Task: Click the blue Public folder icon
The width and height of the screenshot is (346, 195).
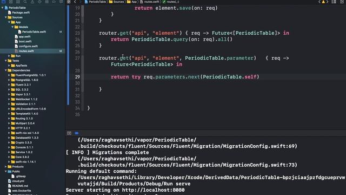Action: pos(10,172)
